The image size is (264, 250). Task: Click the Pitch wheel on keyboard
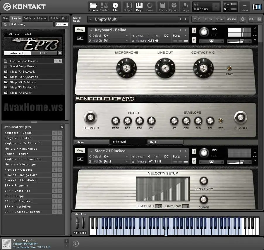tap(77, 223)
